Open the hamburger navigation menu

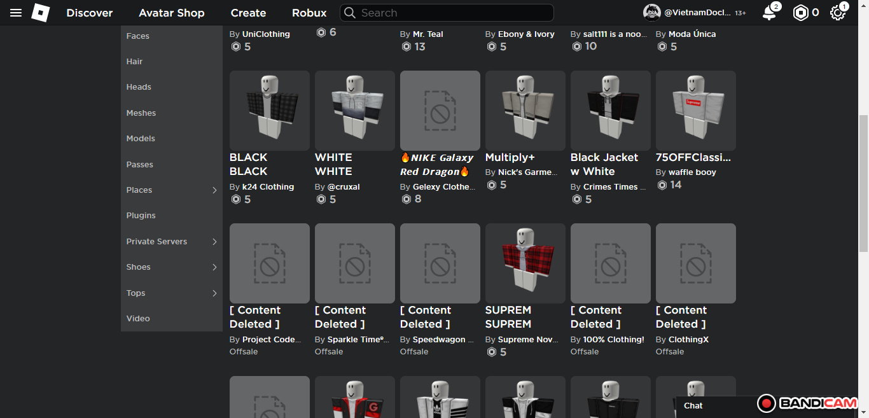(16, 13)
